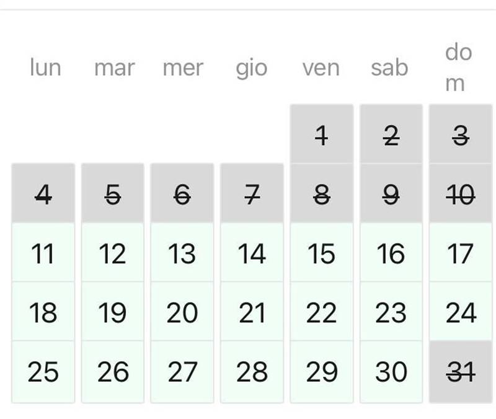
Task: Choose the 13th as the date
Action: point(182,254)
